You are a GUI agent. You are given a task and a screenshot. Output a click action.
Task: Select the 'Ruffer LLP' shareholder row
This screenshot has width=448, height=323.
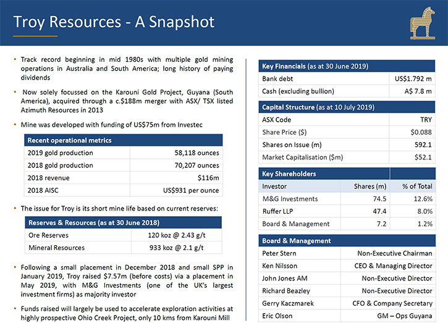click(x=347, y=211)
